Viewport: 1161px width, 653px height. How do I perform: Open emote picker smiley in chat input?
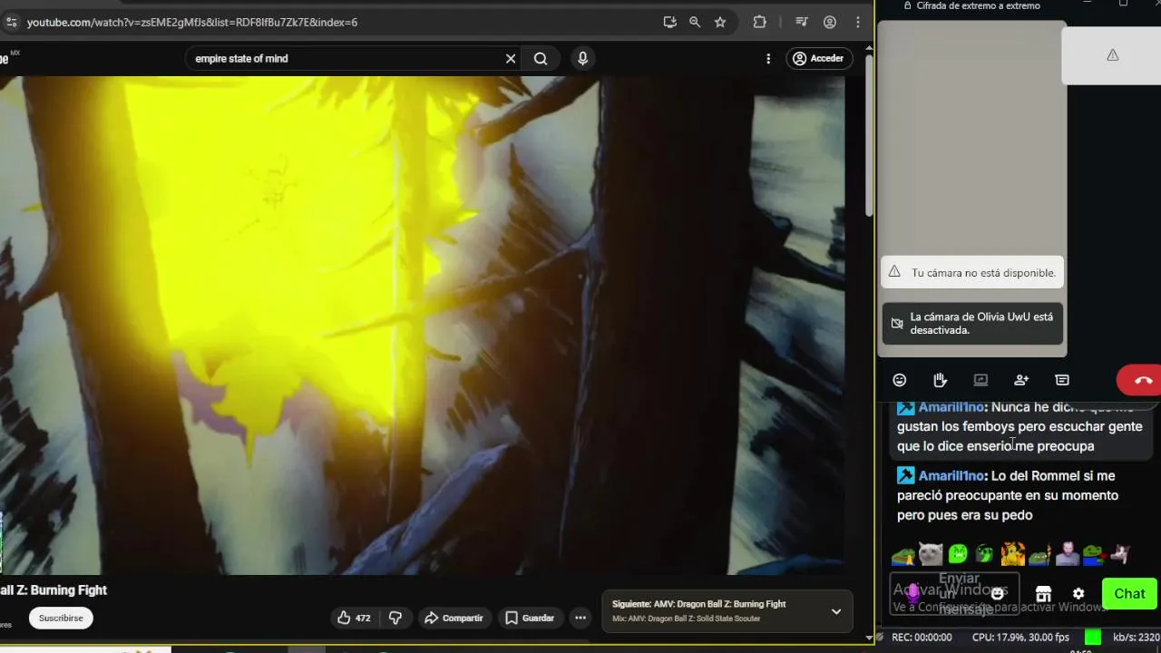click(998, 594)
